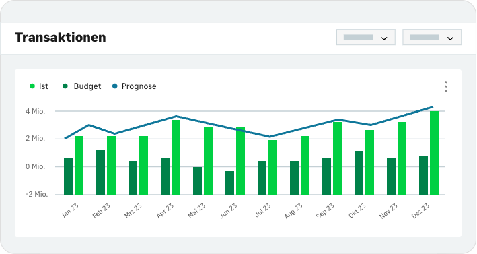Toggle the Prognose series in the legend
The height and width of the screenshot is (254, 477).
click(x=134, y=86)
